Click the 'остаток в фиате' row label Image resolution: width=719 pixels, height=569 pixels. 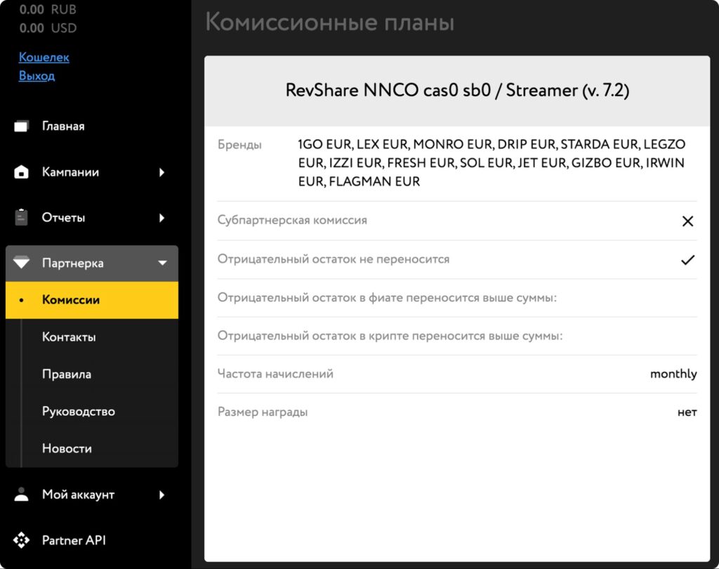387,298
